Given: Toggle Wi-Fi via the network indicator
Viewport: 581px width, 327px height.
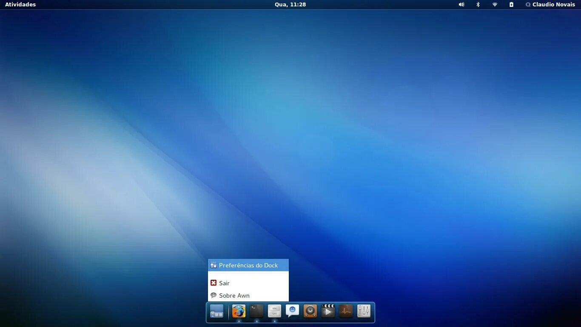Looking at the screenshot, I should coord(494,5).
